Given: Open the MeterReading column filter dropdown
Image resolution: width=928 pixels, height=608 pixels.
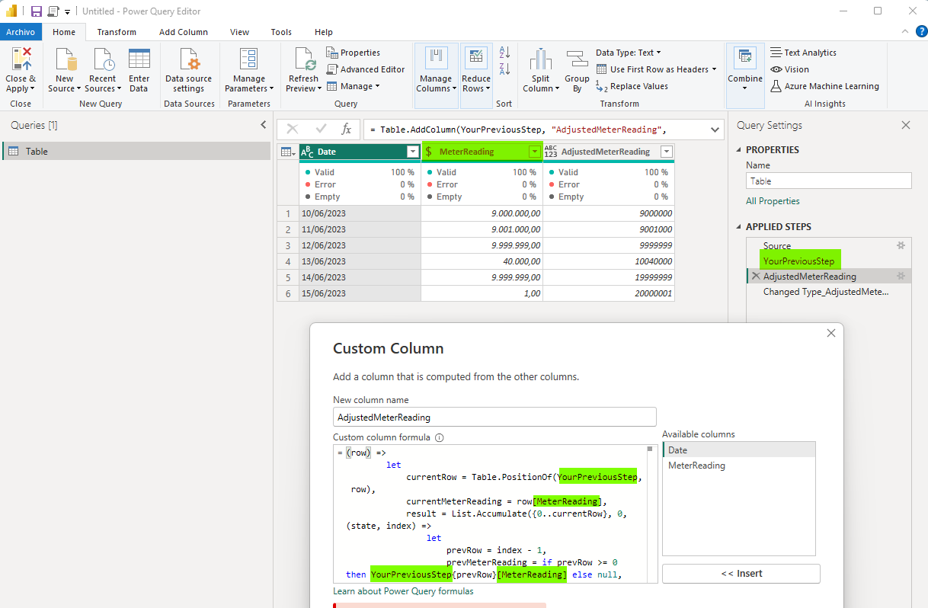Looking at the screenshot, I should (534, 152).
